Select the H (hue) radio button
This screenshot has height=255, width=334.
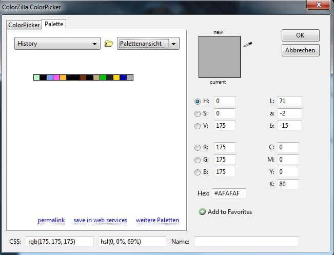coord(198,102)
